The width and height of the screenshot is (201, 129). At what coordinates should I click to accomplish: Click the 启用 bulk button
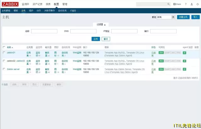pos(14,85)
